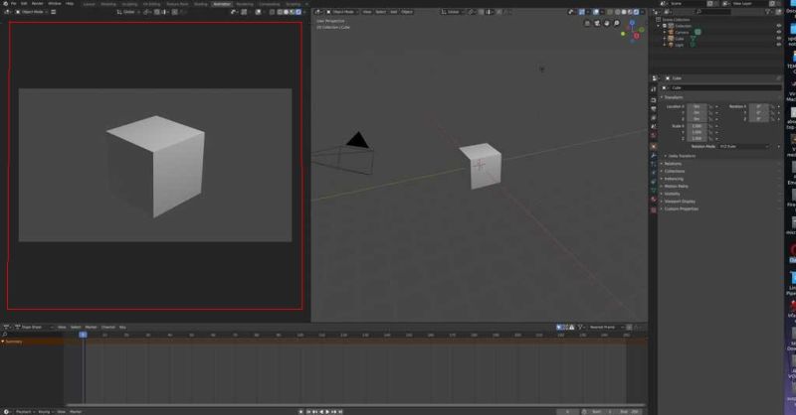Open the Object Mode dropdown in the left viewport
The image size is (796, 415).
pos(32,12)
